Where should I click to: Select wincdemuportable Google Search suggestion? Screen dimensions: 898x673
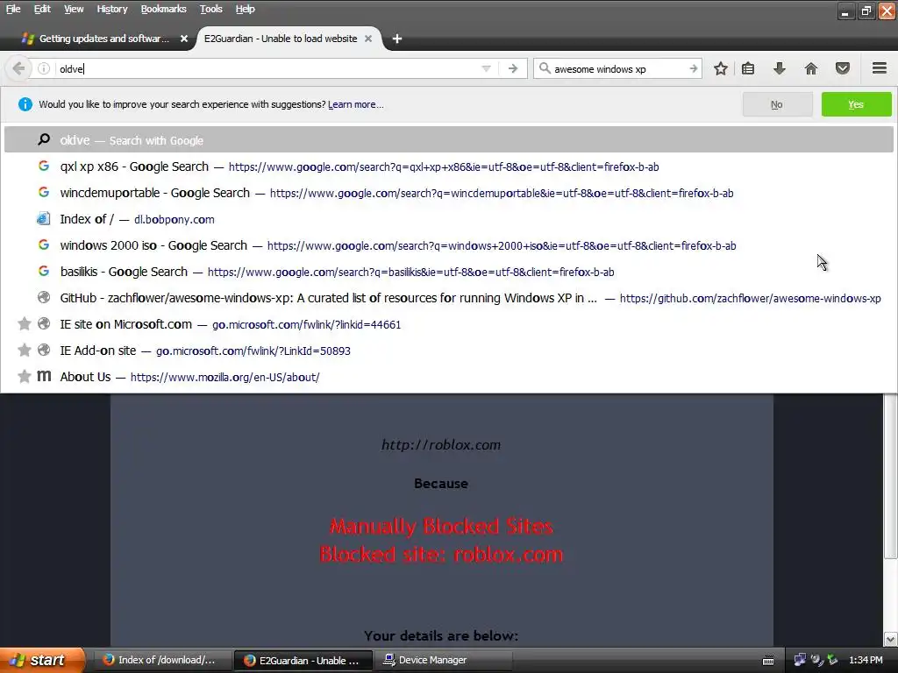coord(449,193)
